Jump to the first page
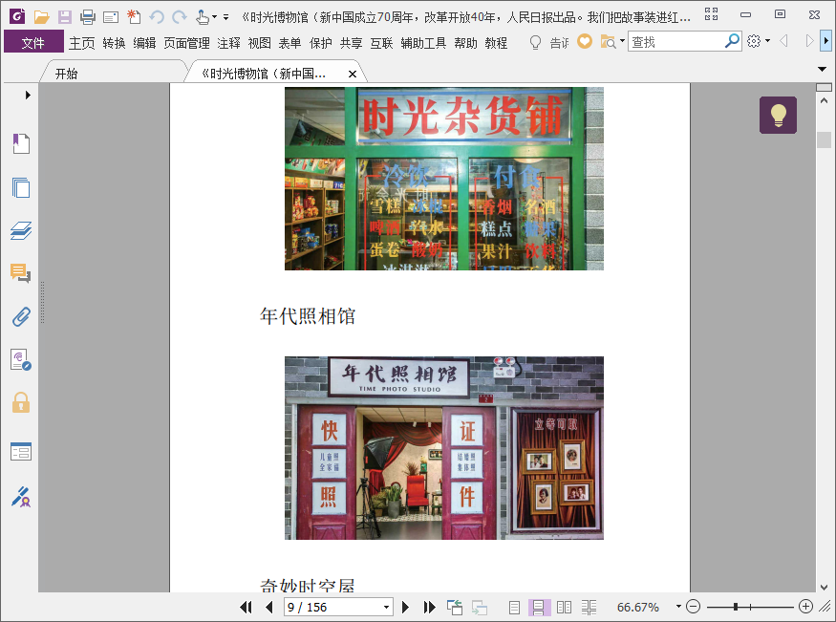 point(246,607)
